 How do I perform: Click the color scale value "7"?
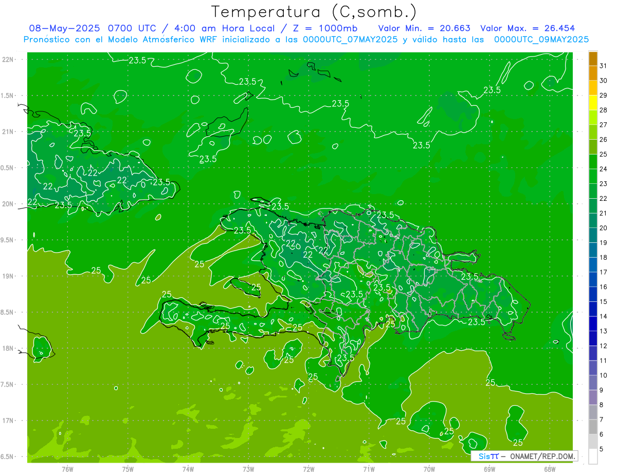(x=601, y=420)
